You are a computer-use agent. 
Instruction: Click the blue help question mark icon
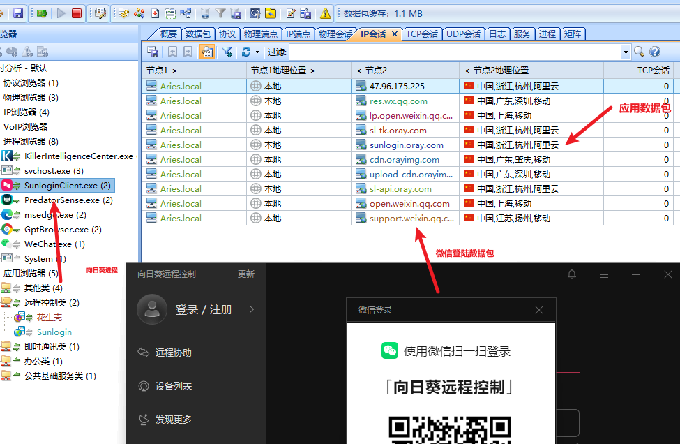pyautogui.click(x=655, y=52)
